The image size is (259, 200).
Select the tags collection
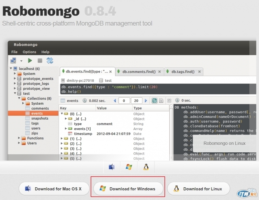pos(35,123)
